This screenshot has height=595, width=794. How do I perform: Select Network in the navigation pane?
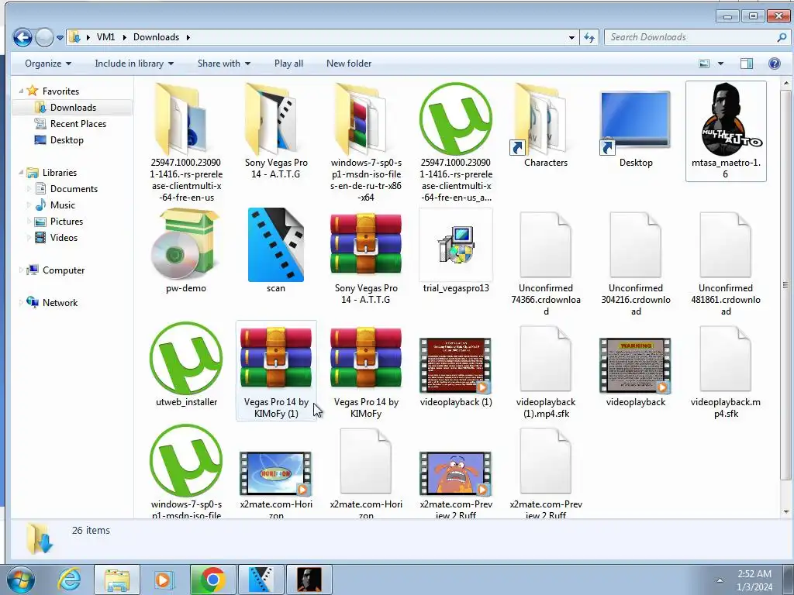60,303
